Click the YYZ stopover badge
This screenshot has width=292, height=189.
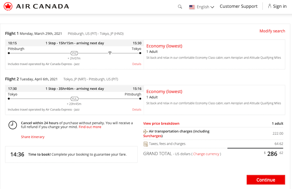click(x=74, y=53)
